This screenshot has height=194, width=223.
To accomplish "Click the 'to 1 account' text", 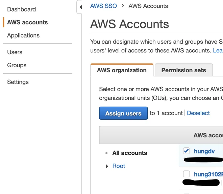I will coord(166,113).
